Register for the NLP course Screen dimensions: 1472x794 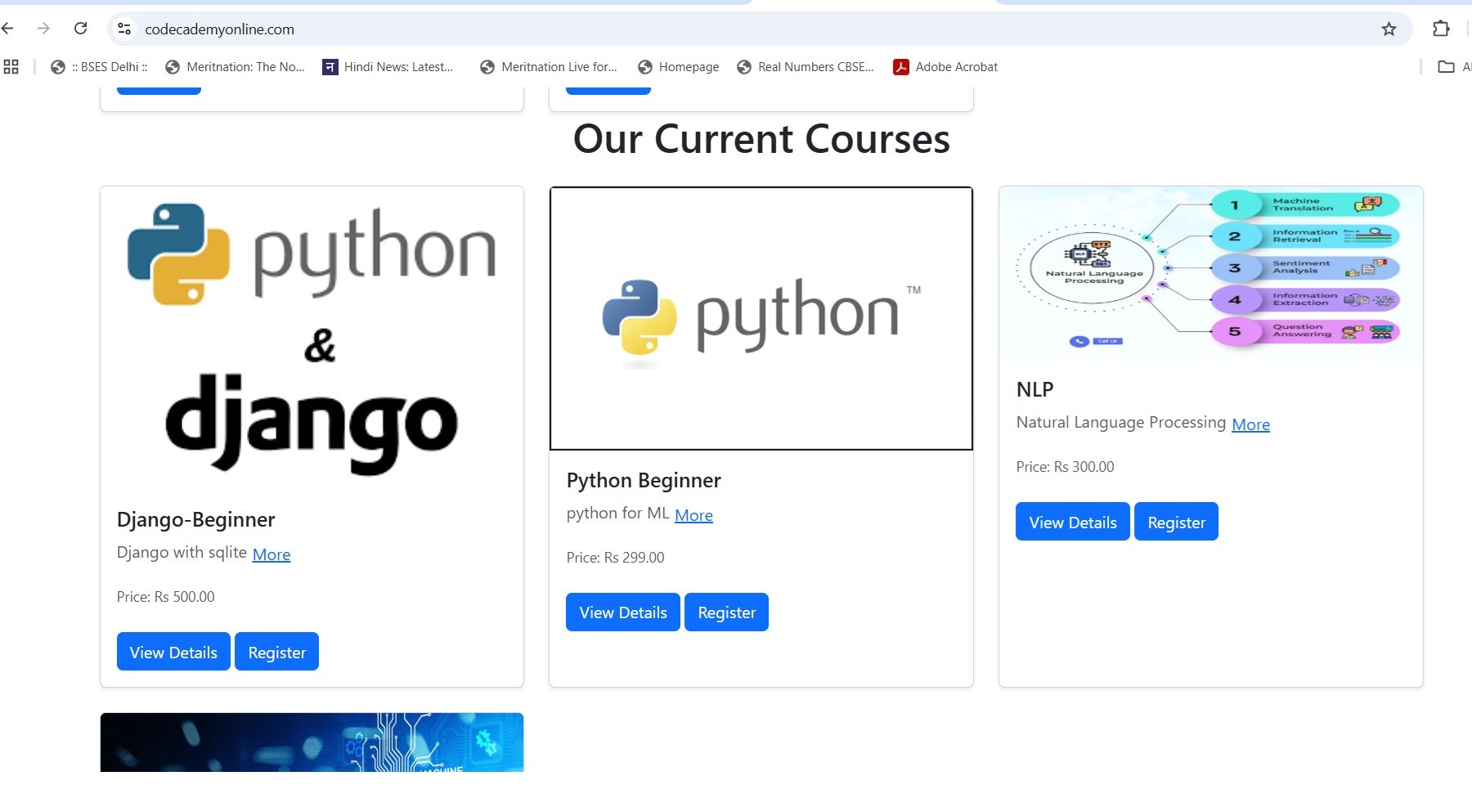point(1176,522)
